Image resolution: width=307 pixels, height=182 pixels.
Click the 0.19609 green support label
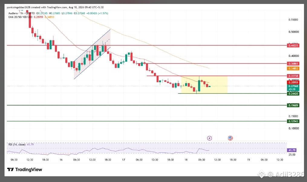coord(293,105)
